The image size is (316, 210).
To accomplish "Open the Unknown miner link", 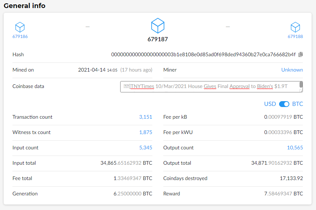I will 292,70.
